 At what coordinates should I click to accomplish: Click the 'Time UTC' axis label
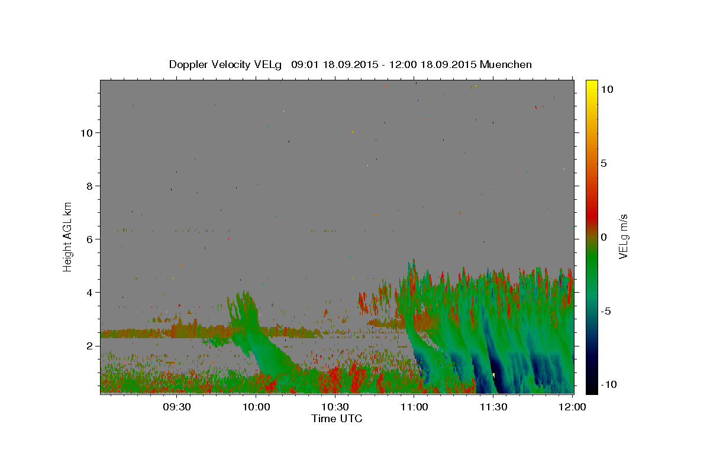coord(337,419)
